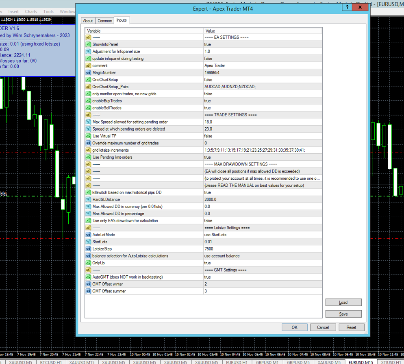The image size is (404, 364).
Task: Click the help question mark in the title bar
Action: tap(347, 7)
